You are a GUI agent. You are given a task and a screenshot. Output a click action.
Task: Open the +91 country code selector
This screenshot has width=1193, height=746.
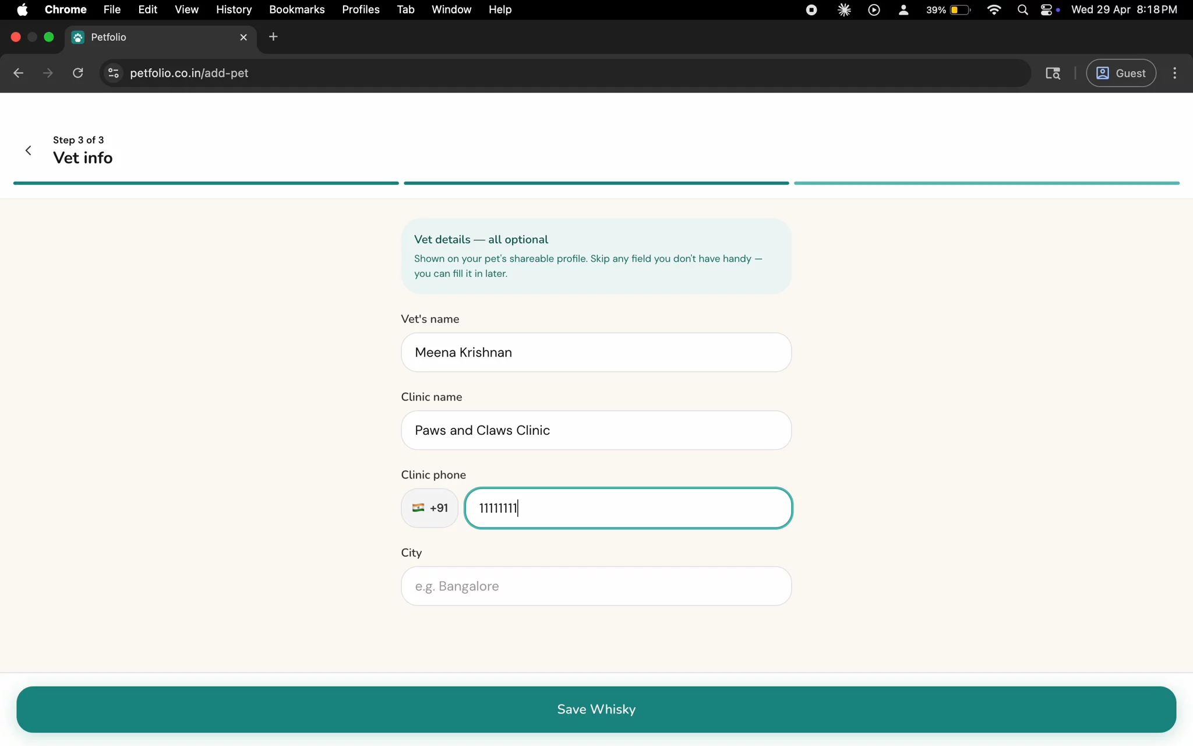430,508
